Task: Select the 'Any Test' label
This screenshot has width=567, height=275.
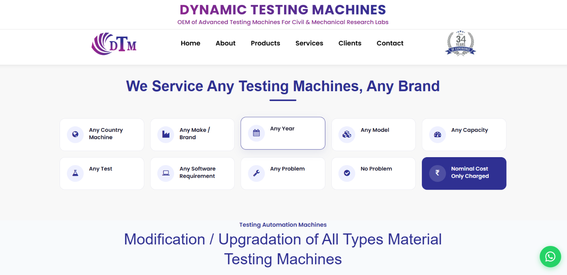Action: point(100,169)
